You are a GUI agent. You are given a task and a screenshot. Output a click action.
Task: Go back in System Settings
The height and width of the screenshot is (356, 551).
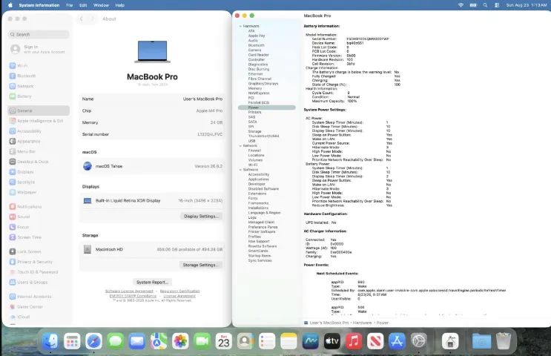pos(81,19)
